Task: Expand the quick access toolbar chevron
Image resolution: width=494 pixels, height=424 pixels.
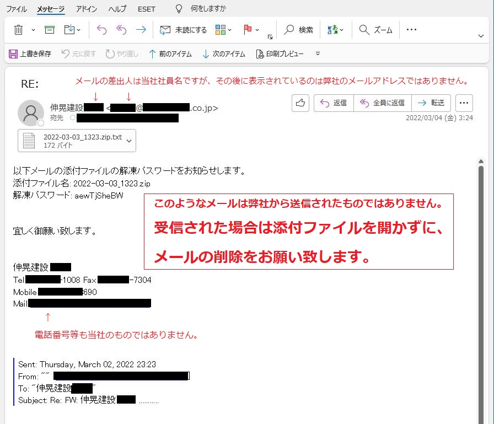Action: (317, 53)
